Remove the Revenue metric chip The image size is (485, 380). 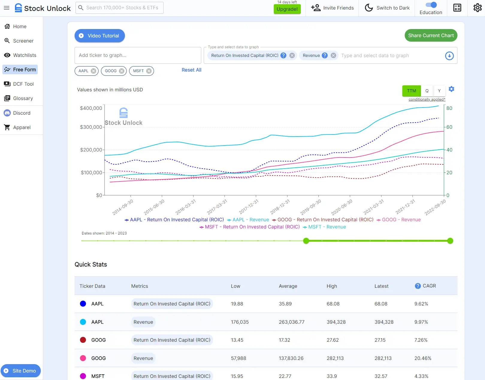click(x=333, y=55)
